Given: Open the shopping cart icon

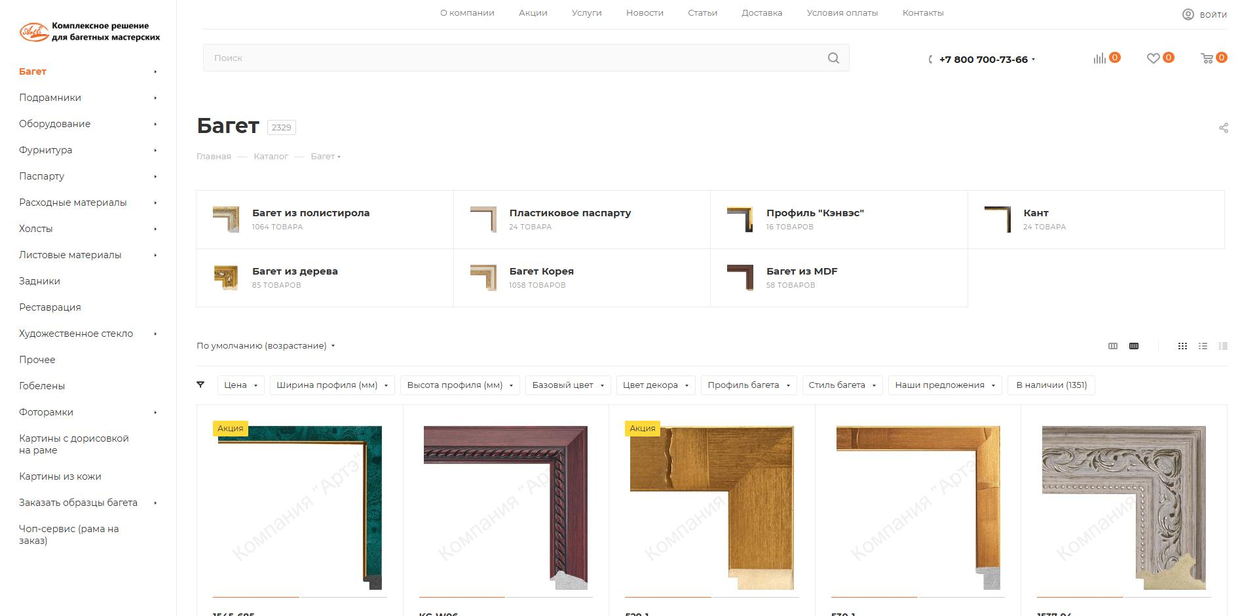Looking at the screenshot, I should (1207, 58).
